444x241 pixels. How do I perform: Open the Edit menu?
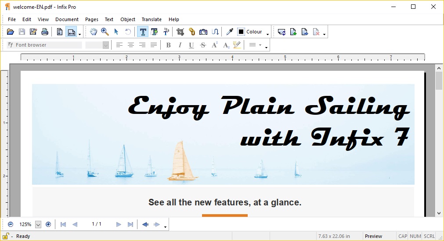[x=27, y=19]
